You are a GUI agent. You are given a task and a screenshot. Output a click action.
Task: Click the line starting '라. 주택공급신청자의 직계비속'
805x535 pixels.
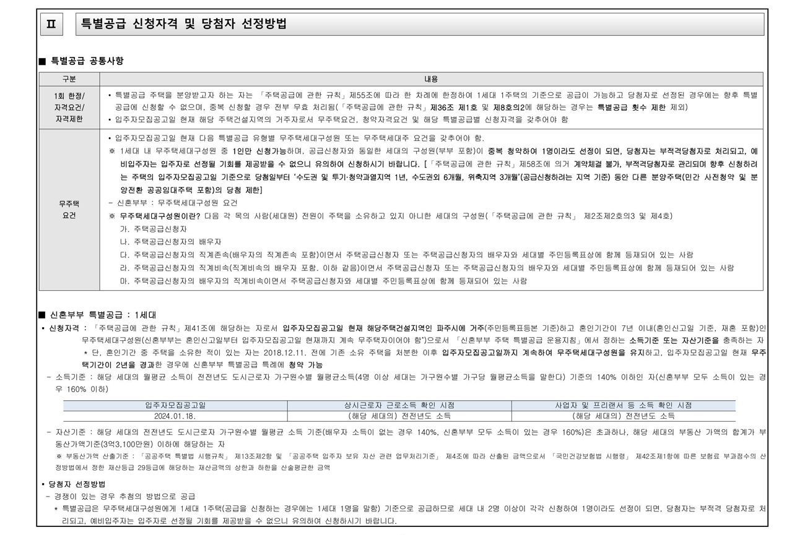[x=427, y=268]
